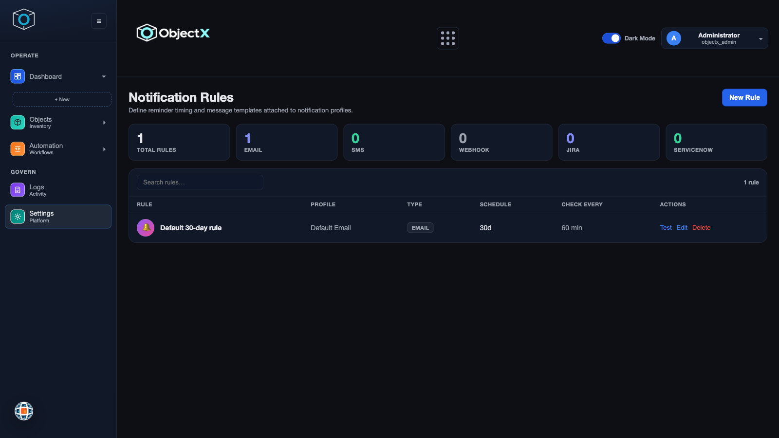This screenshot has width=779, height=438.
Task: Click the TYPE column header
Action: [x=415, y=204]
